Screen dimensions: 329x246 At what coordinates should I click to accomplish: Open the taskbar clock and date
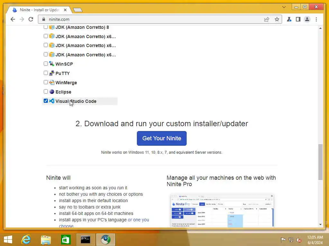click(x=315, y=240)
